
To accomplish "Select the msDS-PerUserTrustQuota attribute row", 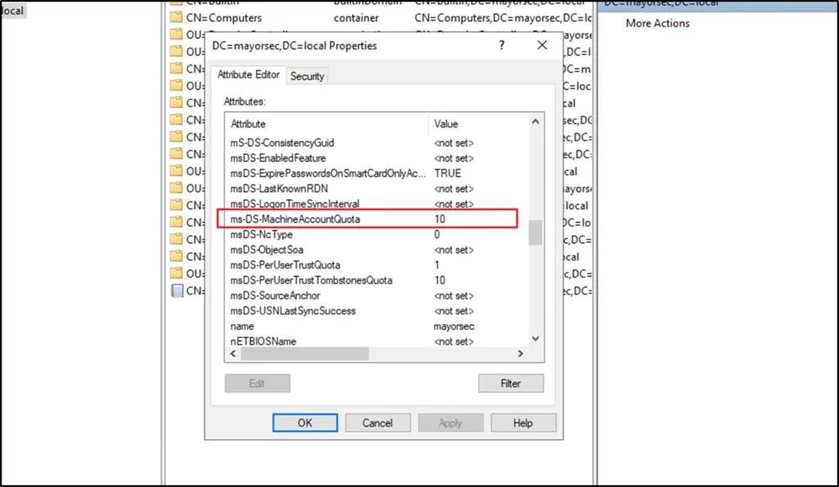I will pos(285,265).
